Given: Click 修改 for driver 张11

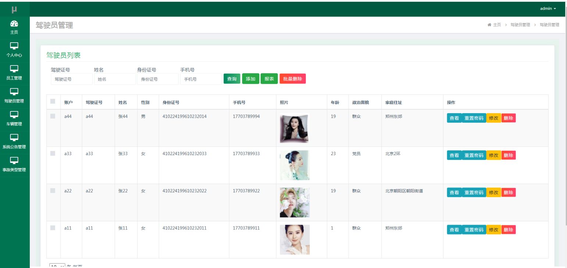Looking at the screenshot, I should point(493,229).
